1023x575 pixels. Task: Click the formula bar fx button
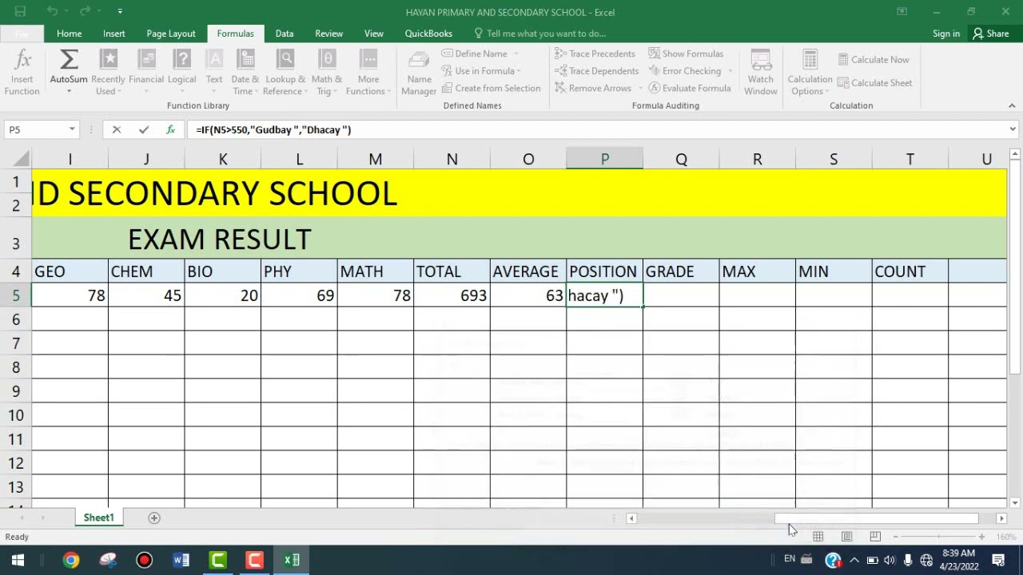point(170,129)
